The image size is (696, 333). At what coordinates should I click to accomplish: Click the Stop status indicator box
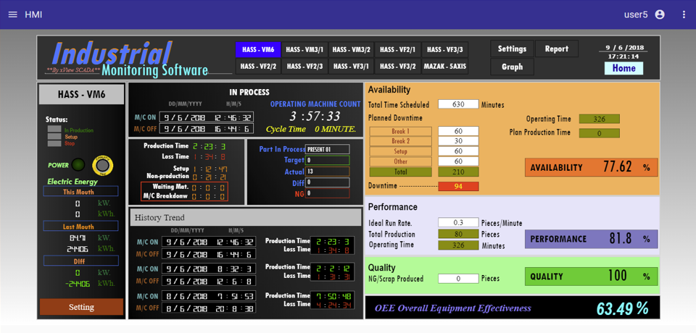[x=54, y=143]
